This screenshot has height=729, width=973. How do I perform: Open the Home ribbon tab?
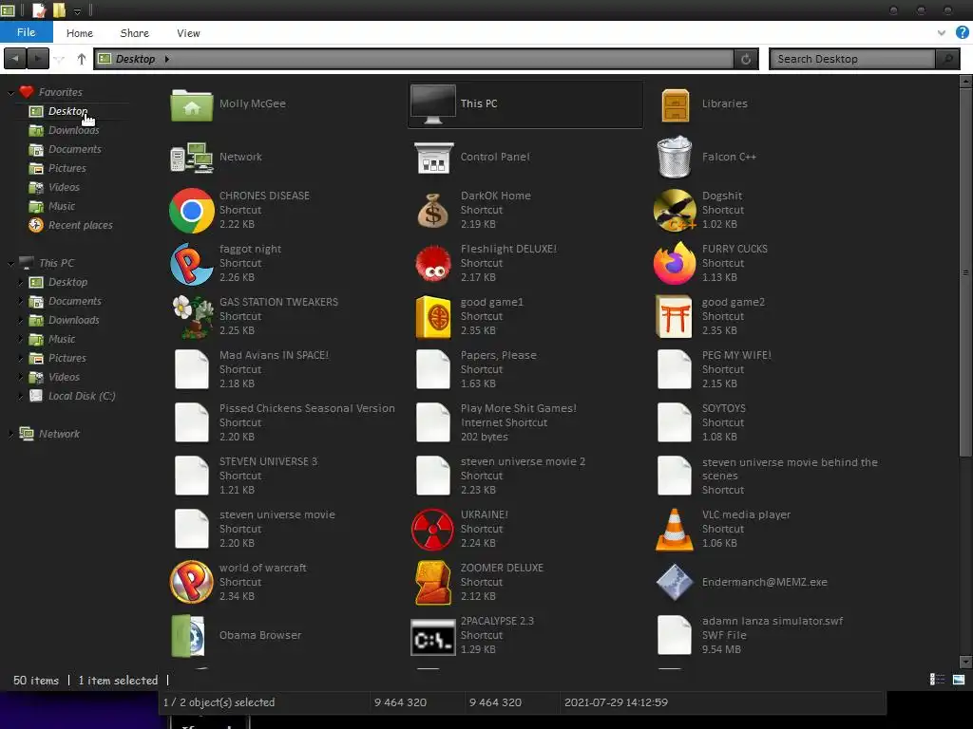point(80,33)
